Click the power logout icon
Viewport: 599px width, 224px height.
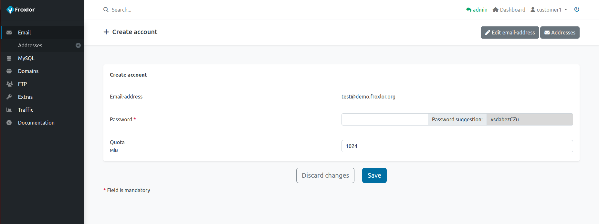pos(576,9)
